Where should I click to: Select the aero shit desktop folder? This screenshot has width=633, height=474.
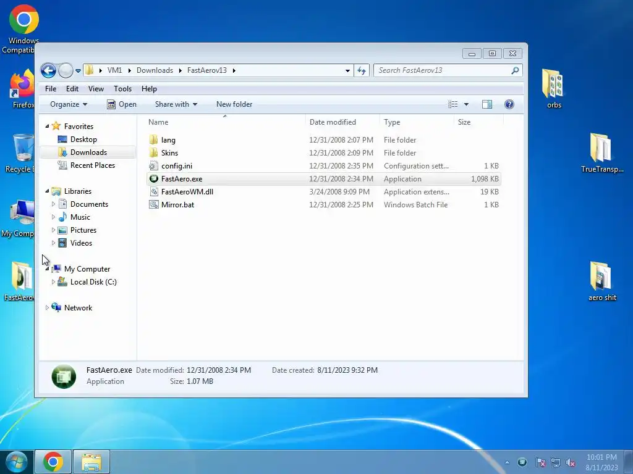pos(602,281)
